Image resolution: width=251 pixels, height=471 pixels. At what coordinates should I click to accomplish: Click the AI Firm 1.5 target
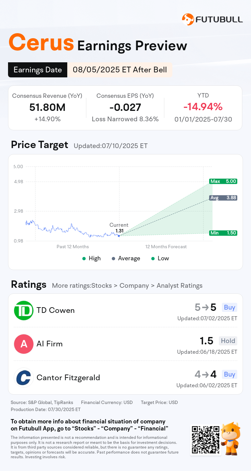pyautogui.click(x=206, y=341)
